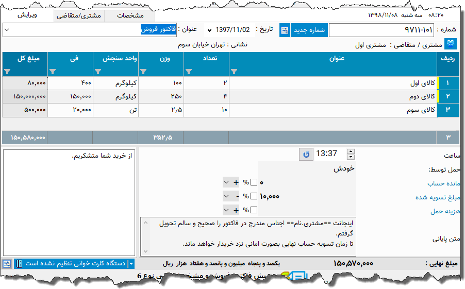Click the ۵۰۰,۰۰۰ total cell
Viewport: 465px width, 289px height.
coord(25,110)
